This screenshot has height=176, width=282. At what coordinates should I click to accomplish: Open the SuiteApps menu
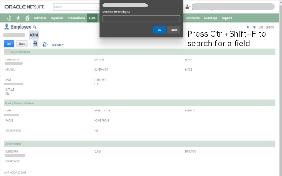click(x=211, y=18)
